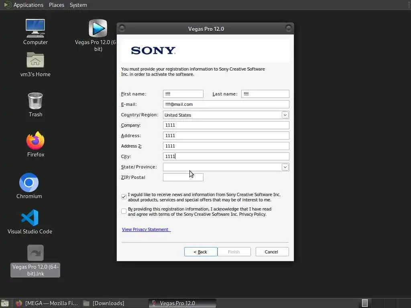Click the SONY logo banner
Image resolution: width=411 pixels, height=308 pixels.
click(x=205, y=51)
